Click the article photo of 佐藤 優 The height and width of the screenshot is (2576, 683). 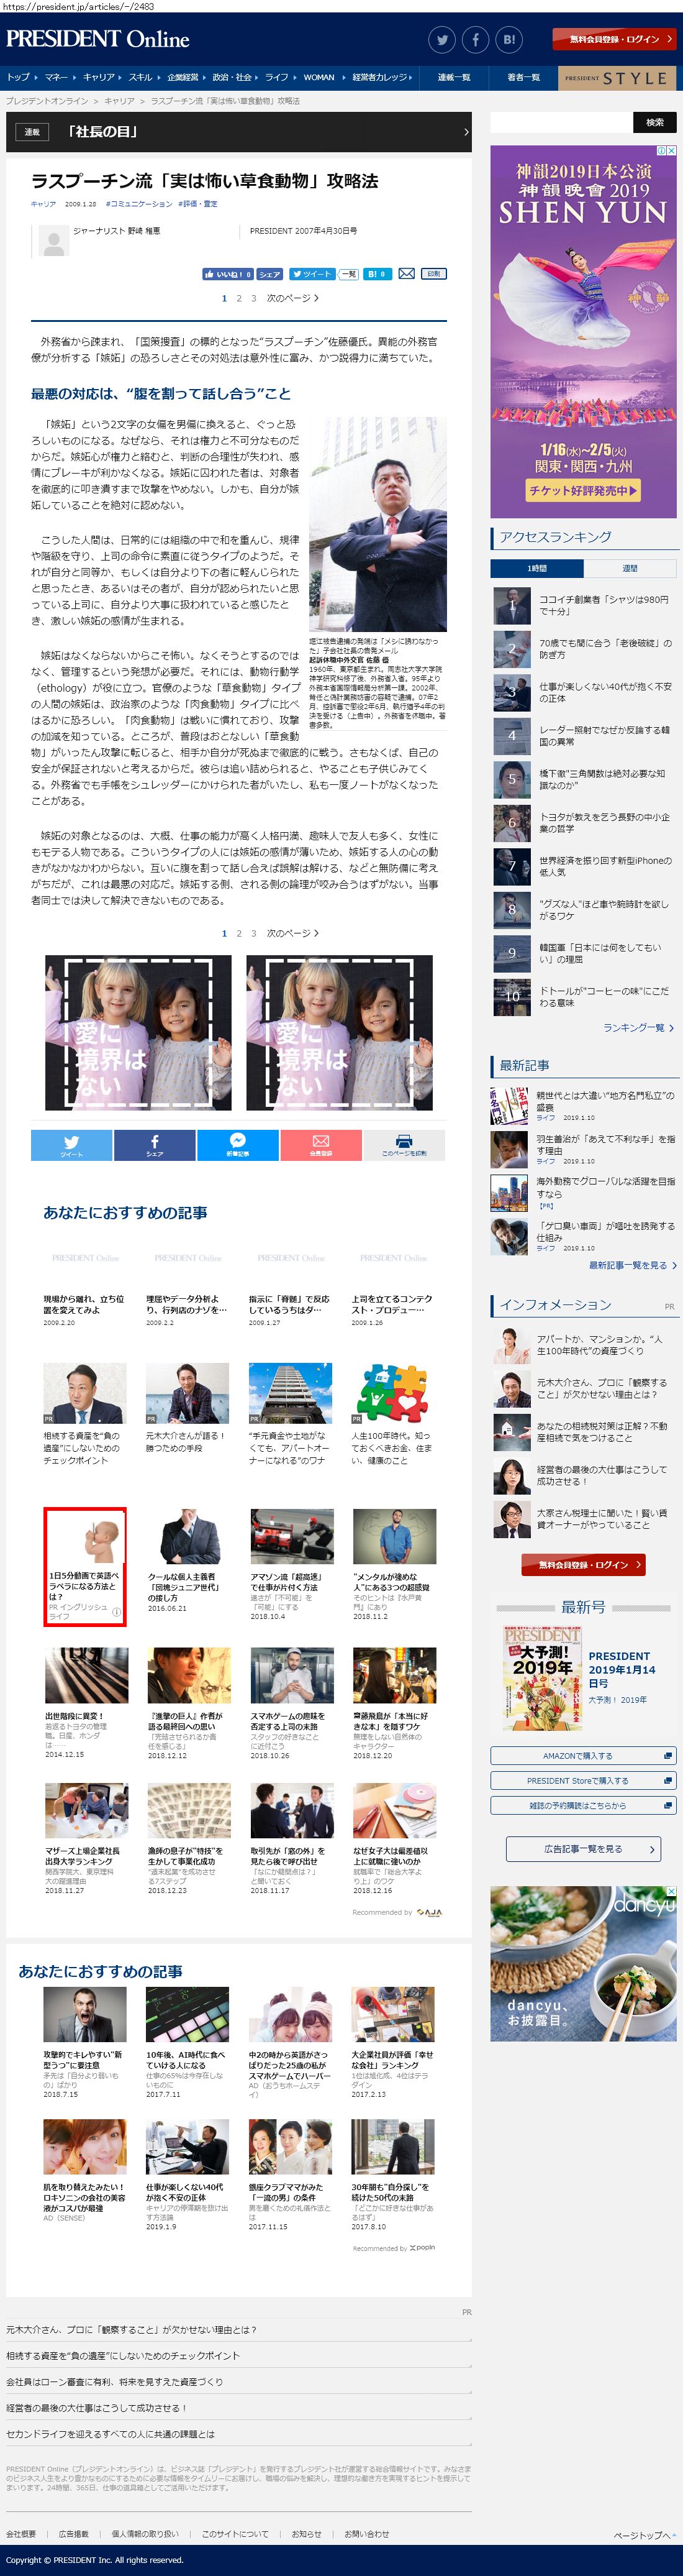[378, 525]
